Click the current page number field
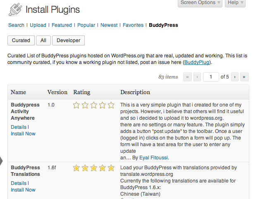This screenshot has width=253, height=199. tap(211, 77)
